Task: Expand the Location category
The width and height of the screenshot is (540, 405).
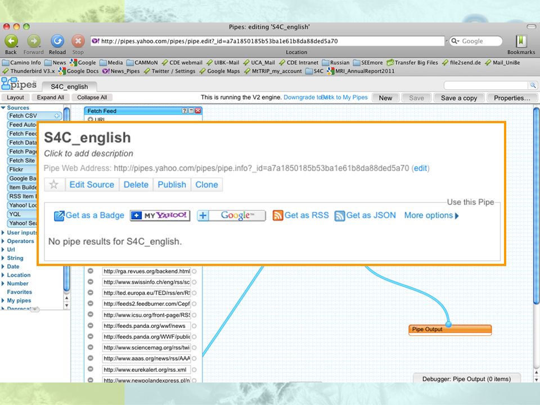Action: [3, 275]
